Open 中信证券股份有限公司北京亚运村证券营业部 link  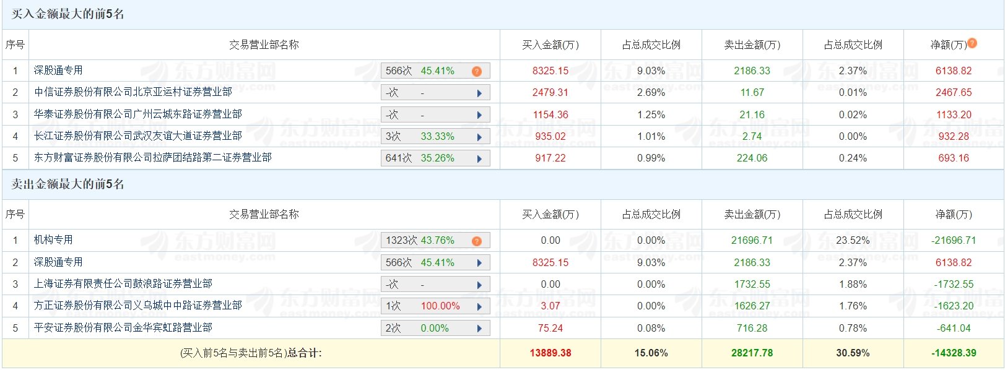133,92
